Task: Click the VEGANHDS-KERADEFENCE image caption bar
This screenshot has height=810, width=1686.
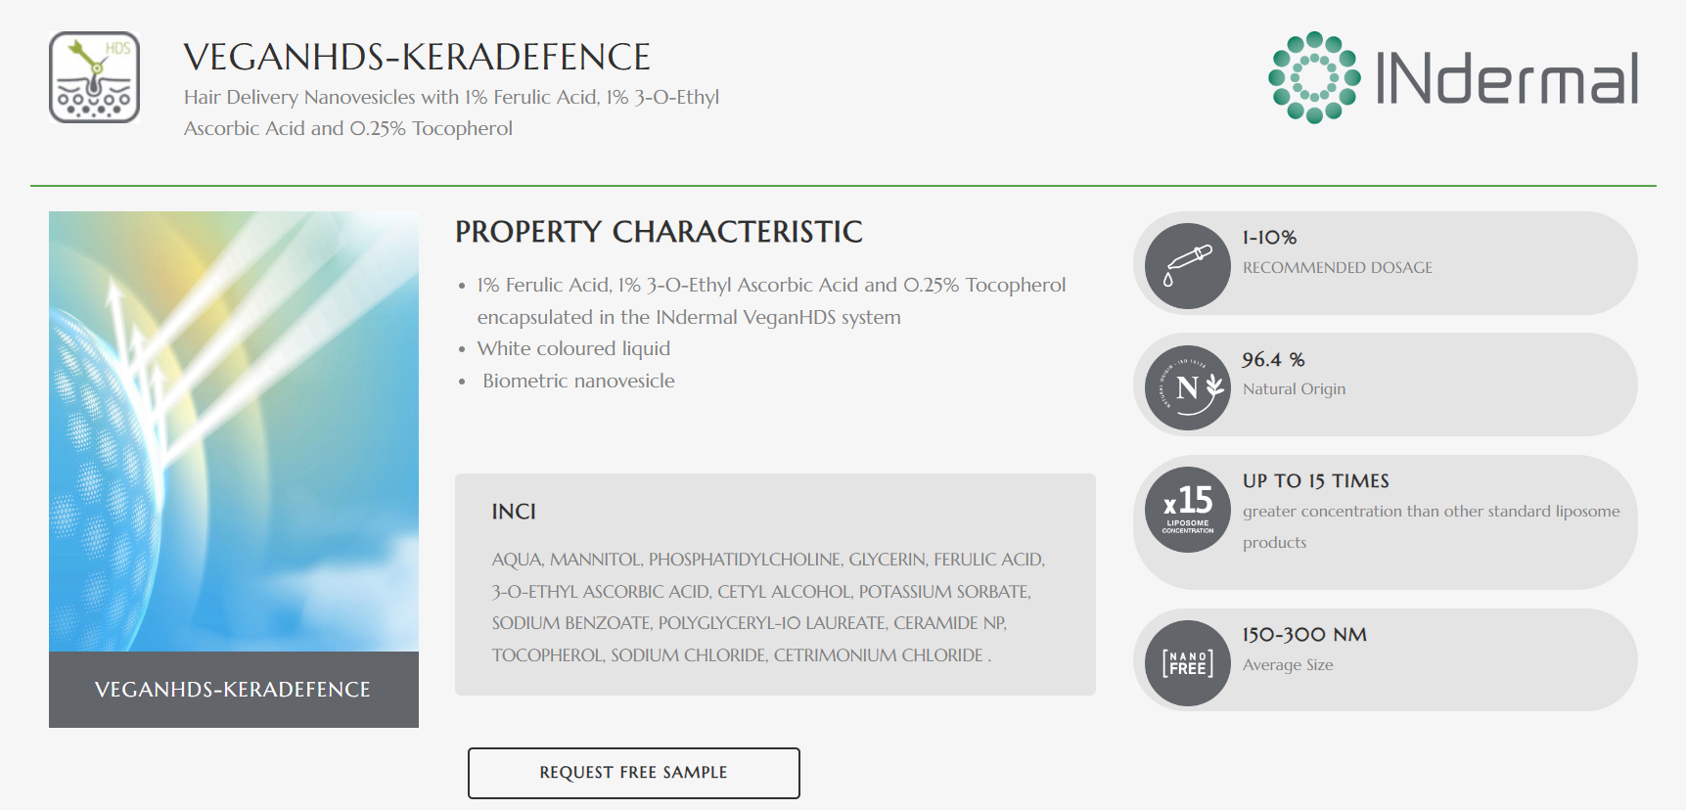Action: [234, 690]
